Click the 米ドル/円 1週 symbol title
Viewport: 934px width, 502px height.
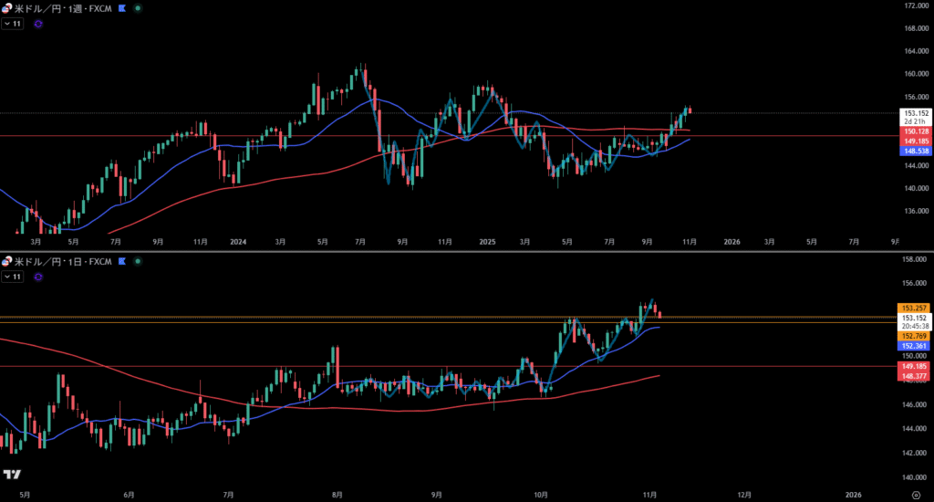point(62,7)
